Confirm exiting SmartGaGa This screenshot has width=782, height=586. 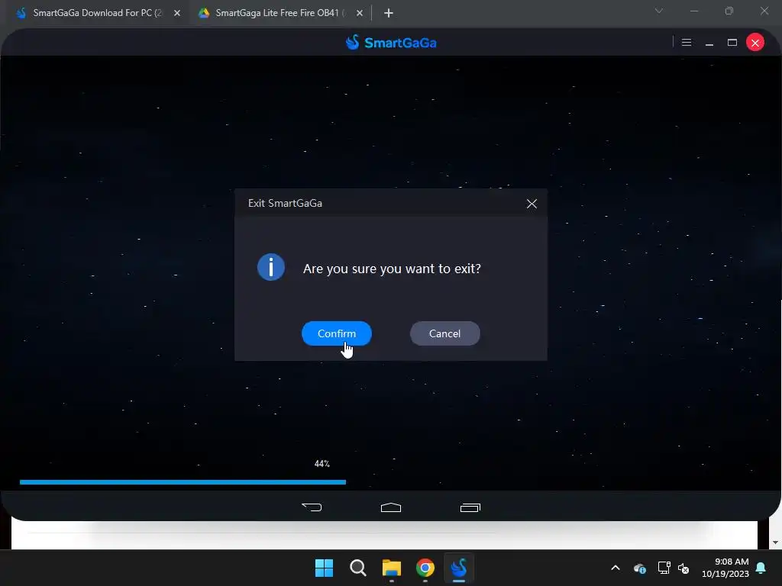pyautogui.click(x=337, y=333)
